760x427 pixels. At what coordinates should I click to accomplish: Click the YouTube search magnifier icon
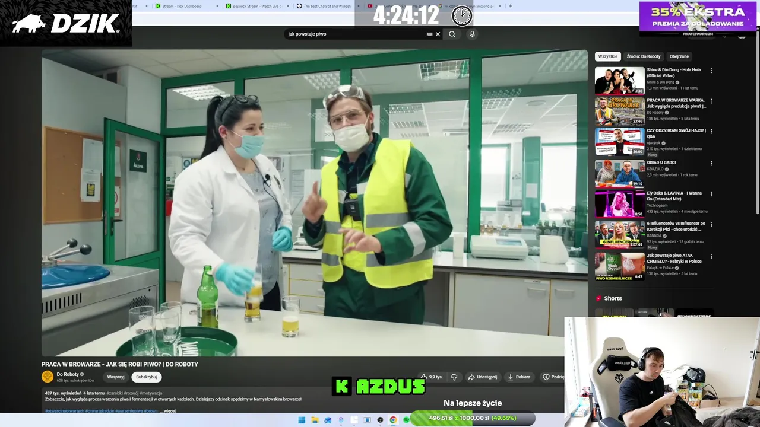[x=452, y=34]
